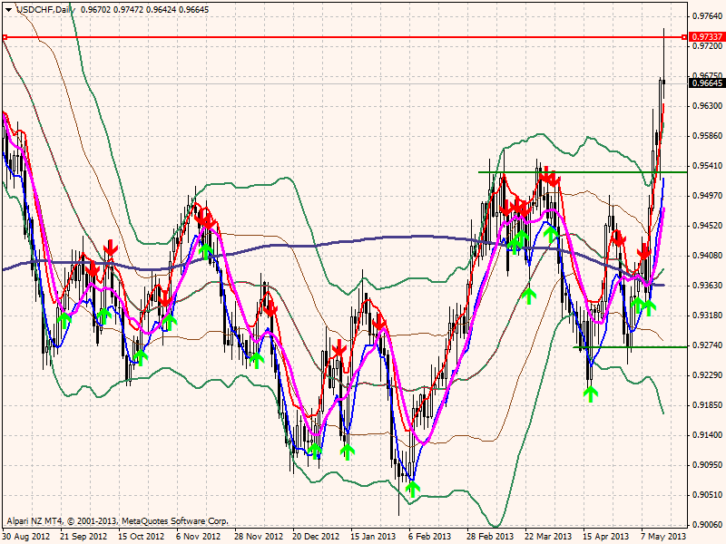Click the 0.95410 price axis label
Screen dimensions: 726x544
point(707,166)
